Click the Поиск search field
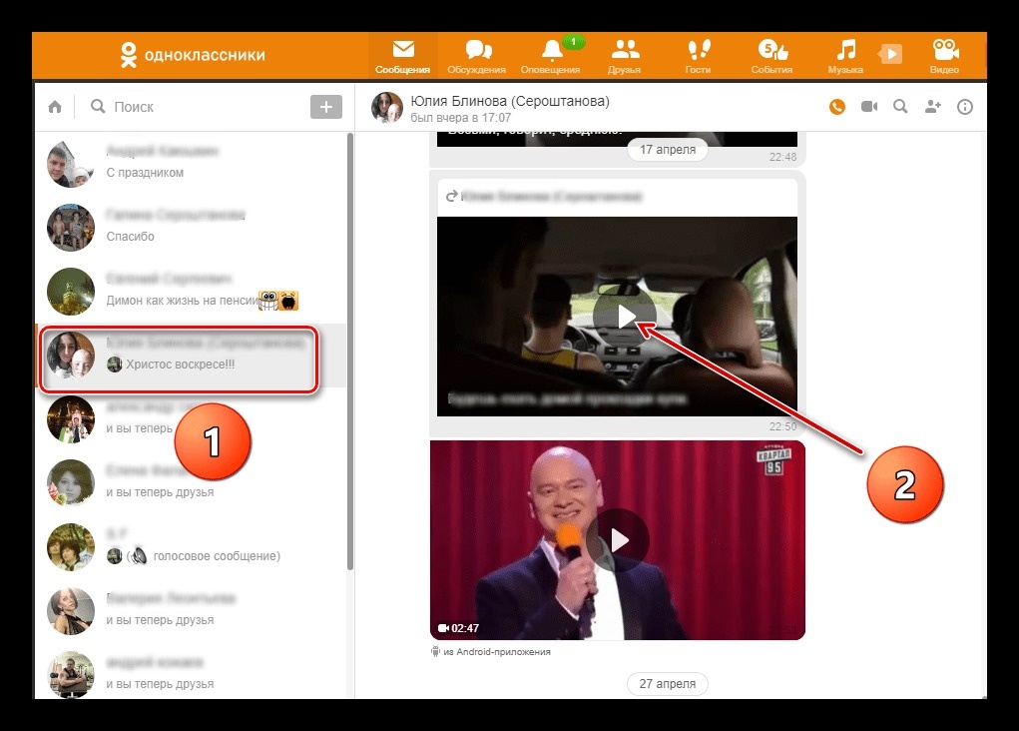Screen dimensions: 1019x731 coord(195,107)
